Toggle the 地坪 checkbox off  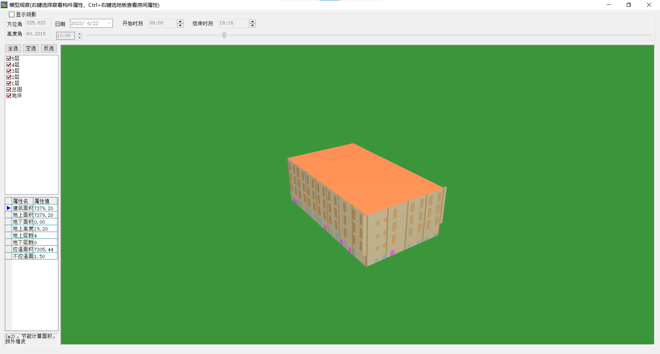pos(9,96)
